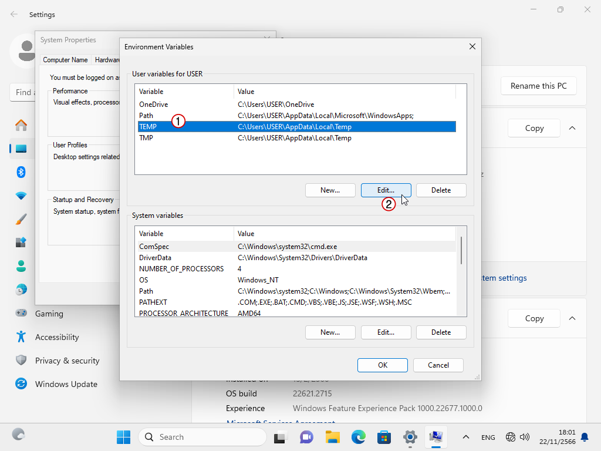This screenshot has width=601, height=451.
Task: Collapse the section beside the upper Copy button
Action: [572, 128]
